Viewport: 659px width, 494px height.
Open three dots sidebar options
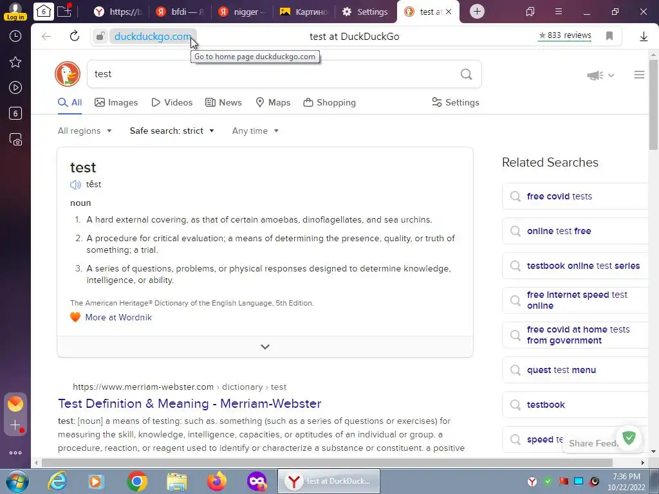coord(15,453)
